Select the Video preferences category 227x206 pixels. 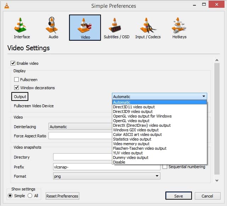point(85,28)
